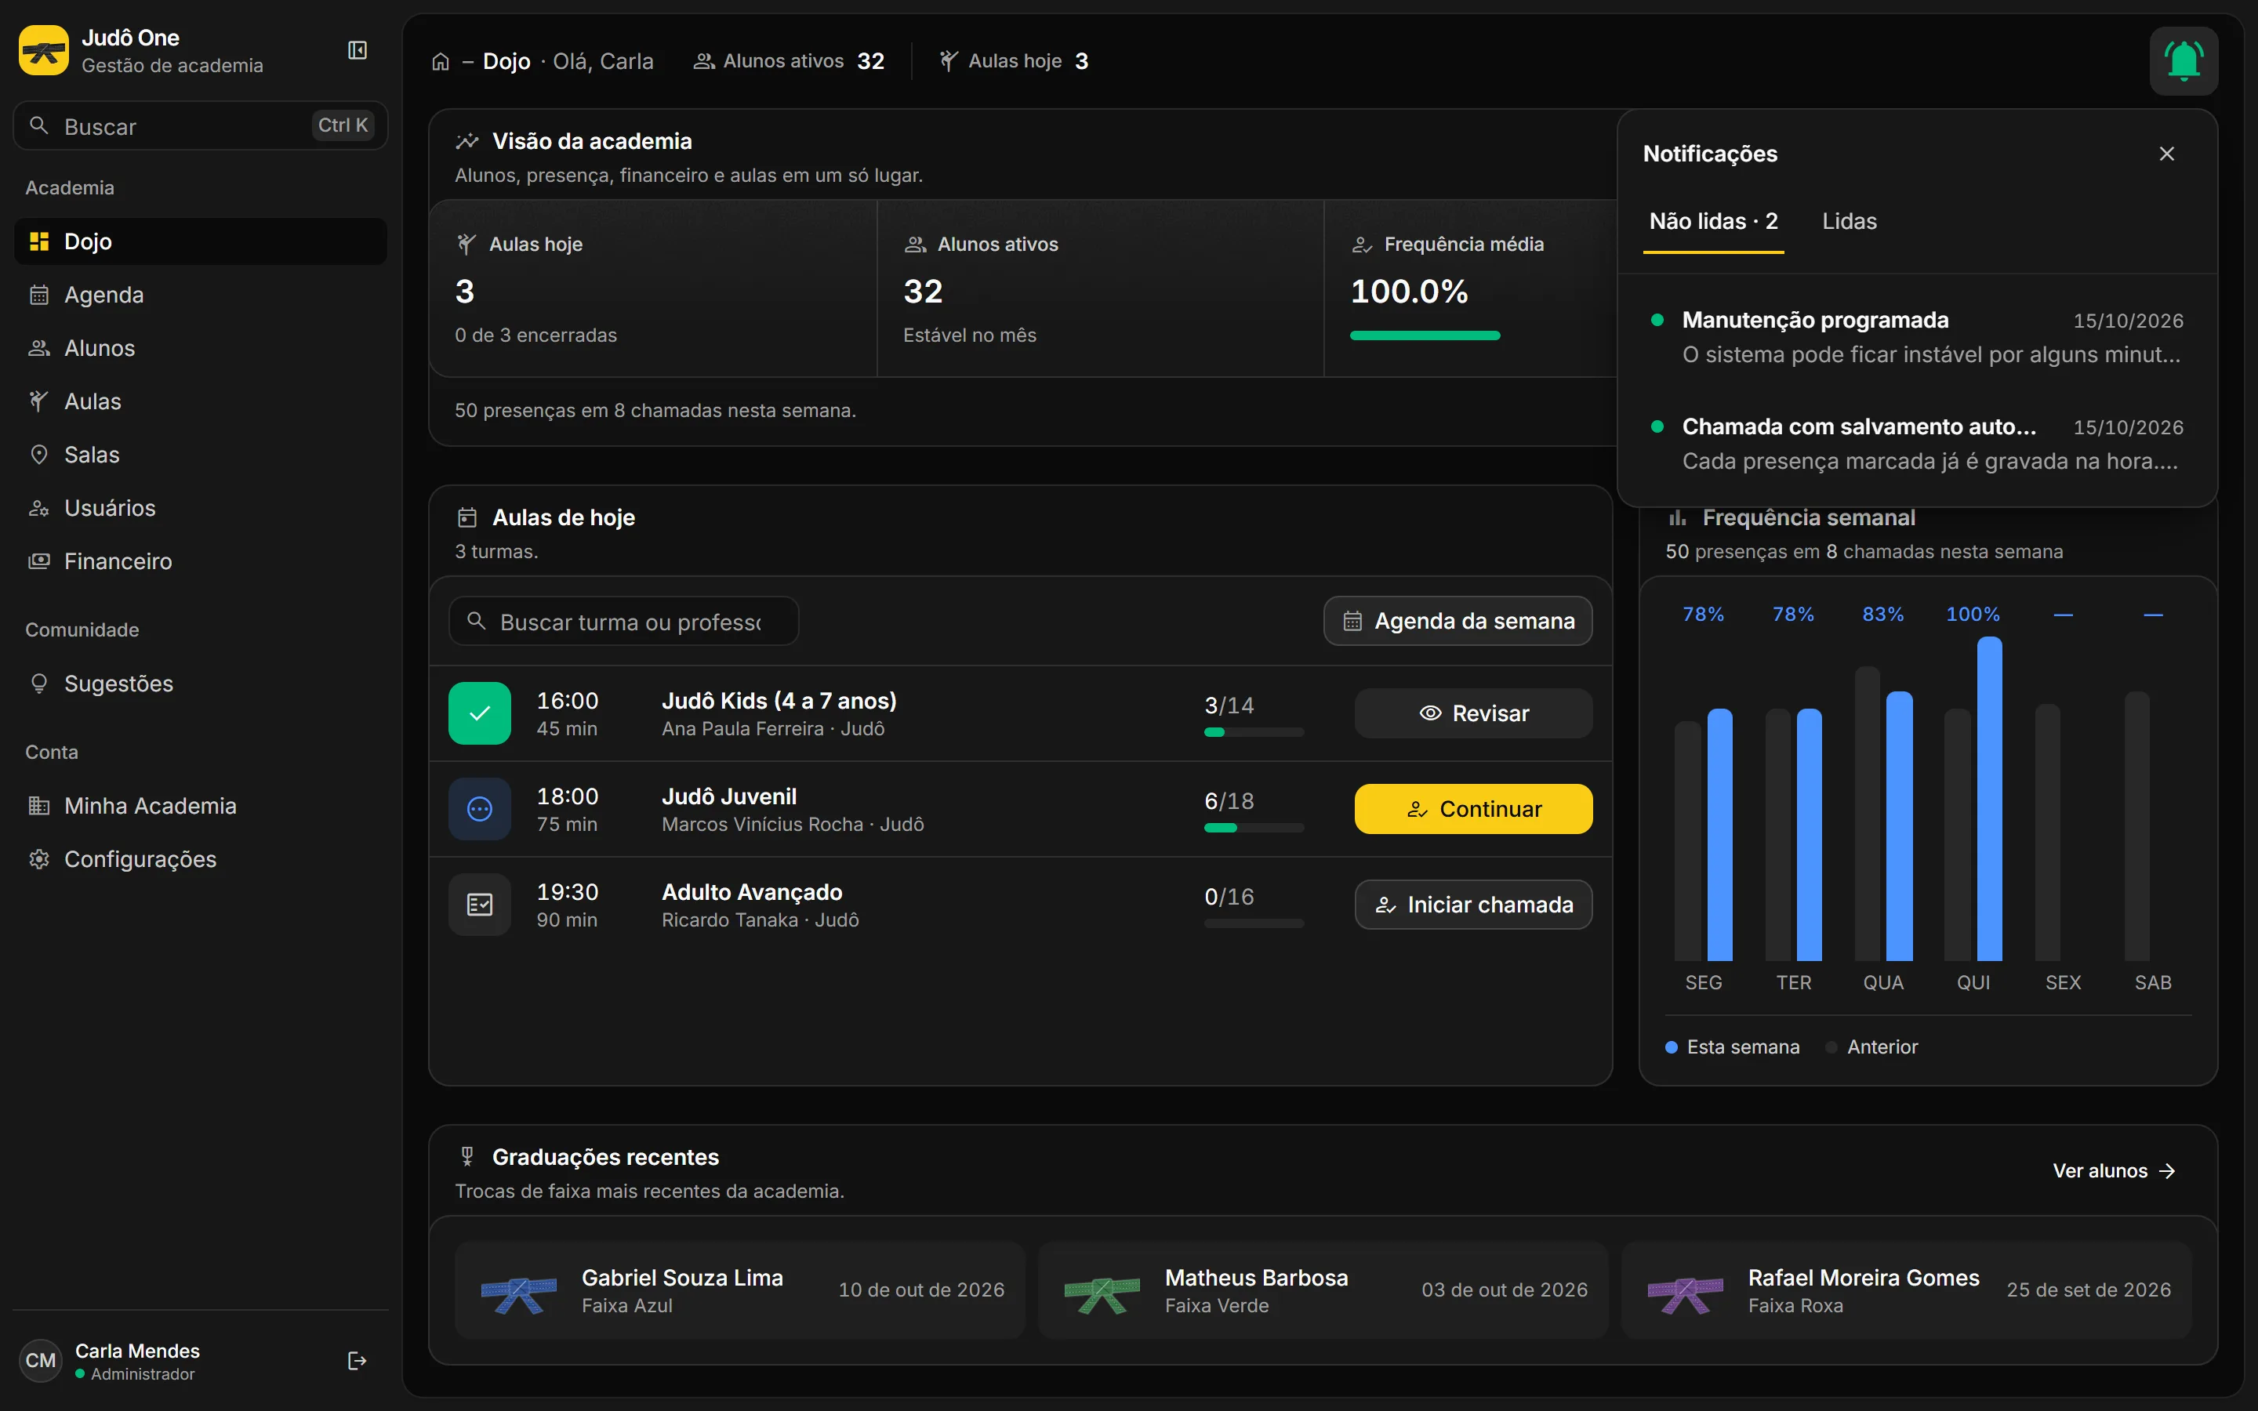
Task: Open the Financeiro section
Action: 201,560
